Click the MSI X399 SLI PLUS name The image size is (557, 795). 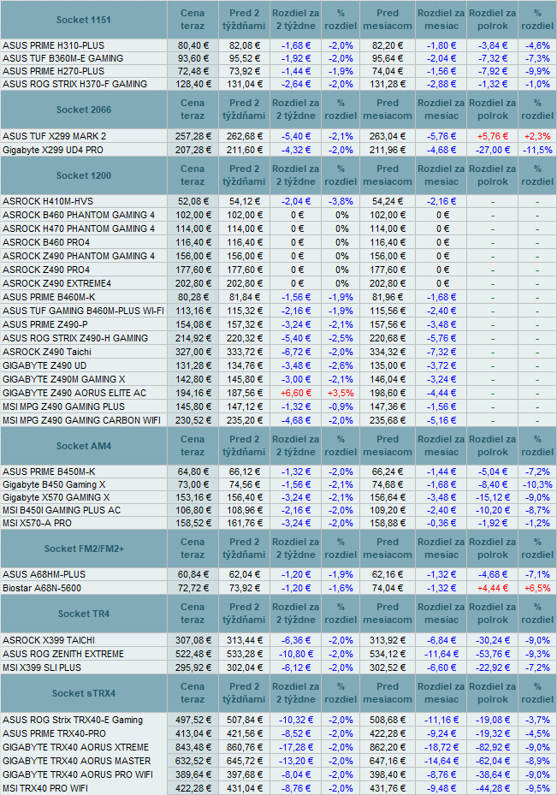tap(42, 667)
